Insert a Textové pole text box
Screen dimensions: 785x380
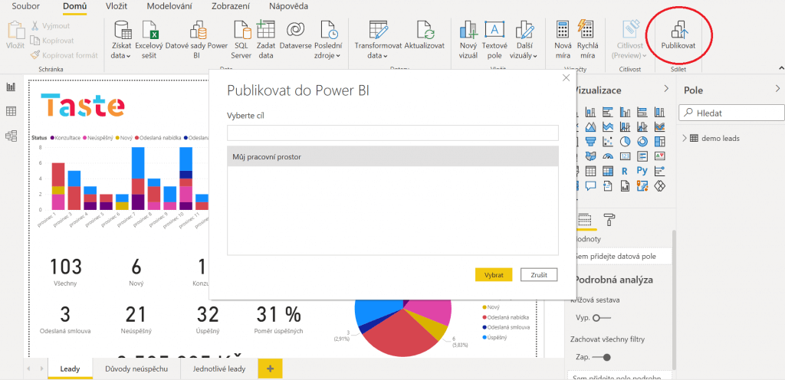point(494,31)
